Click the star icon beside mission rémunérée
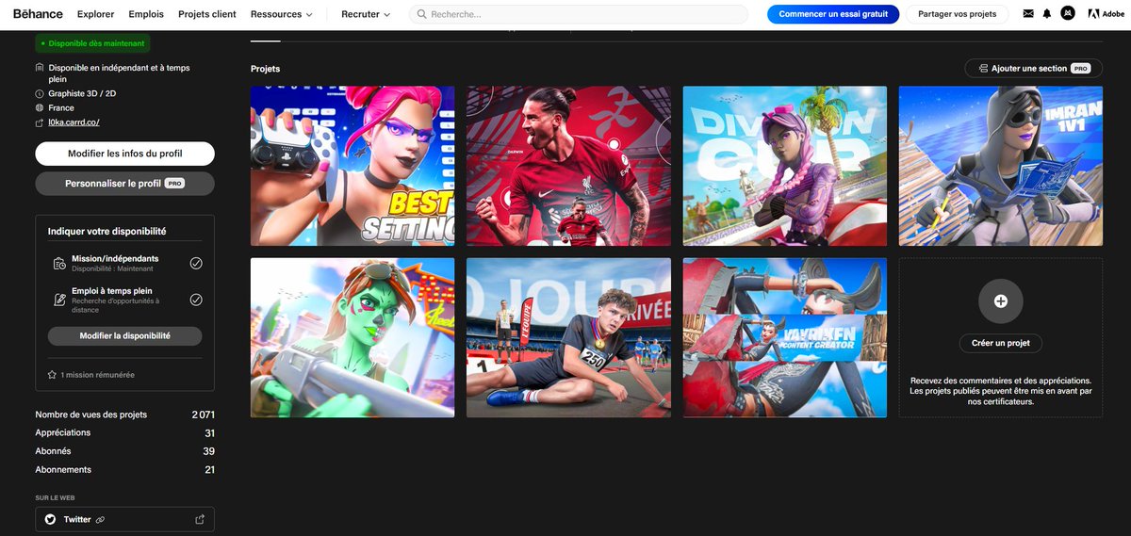Screen dimensions: 1131x536 (x=52, y=375)
